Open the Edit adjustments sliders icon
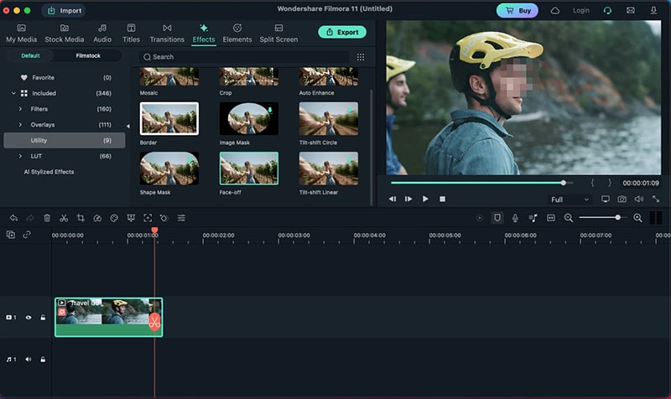 (181, 218)
